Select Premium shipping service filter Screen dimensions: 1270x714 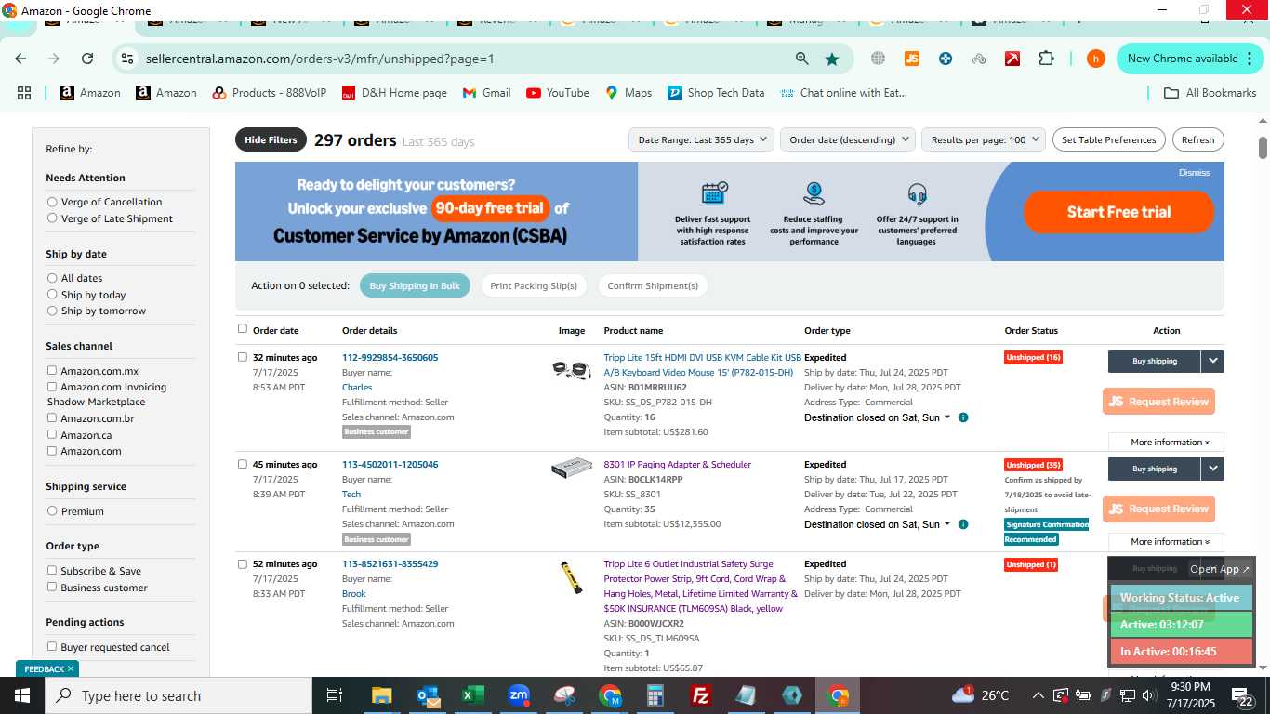(x=52, y=511)
